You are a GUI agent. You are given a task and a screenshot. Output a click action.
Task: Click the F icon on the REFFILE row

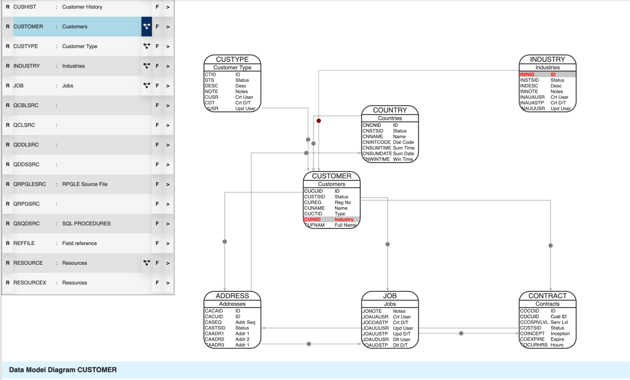coord(157,243)
